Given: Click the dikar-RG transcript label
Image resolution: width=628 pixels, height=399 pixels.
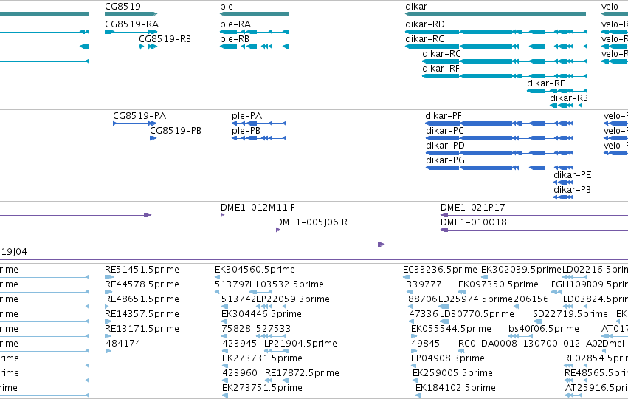Looking at the screenshot, I should [425, 39].
